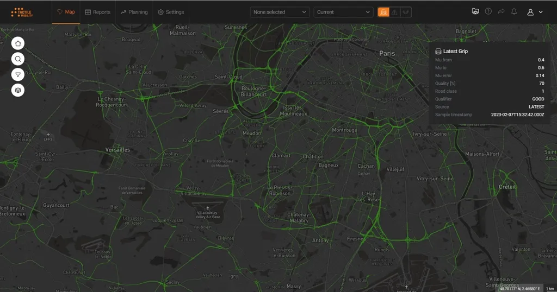
Task: Click the Clamart map label
Action: tap(281, 156)
